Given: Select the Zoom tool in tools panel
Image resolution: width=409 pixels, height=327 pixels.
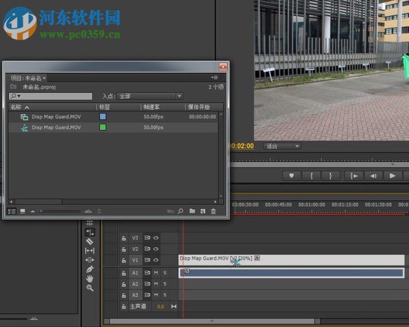Looking at the screenshot, I should [90, 288].
